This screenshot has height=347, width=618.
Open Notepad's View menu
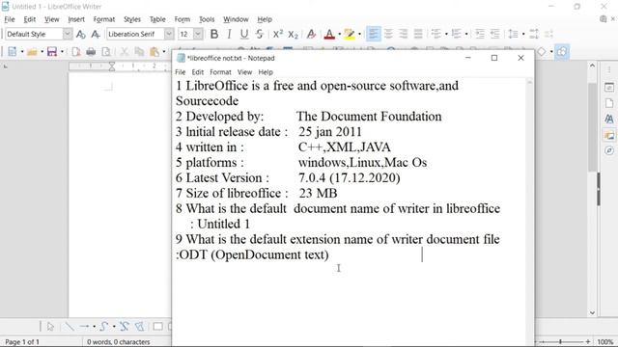click(244, 72)
